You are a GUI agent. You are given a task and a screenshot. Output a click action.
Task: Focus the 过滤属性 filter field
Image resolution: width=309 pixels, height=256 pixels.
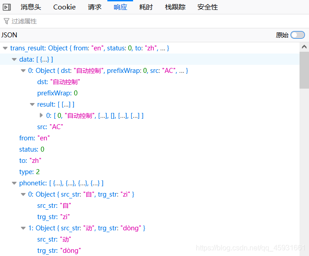[x=154, y=21]
